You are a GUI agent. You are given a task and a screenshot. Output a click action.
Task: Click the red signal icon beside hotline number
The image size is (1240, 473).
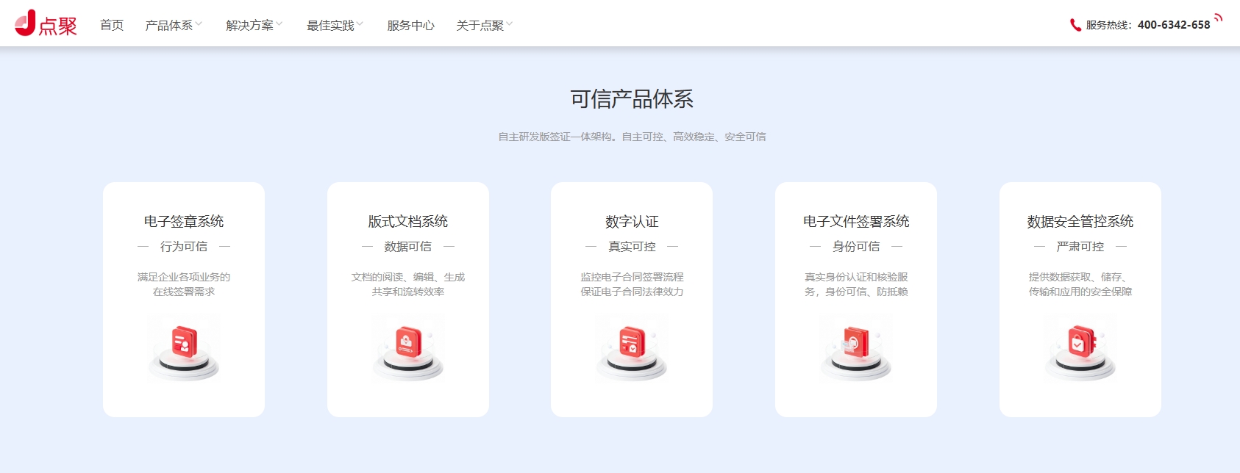coord(1218,18)
